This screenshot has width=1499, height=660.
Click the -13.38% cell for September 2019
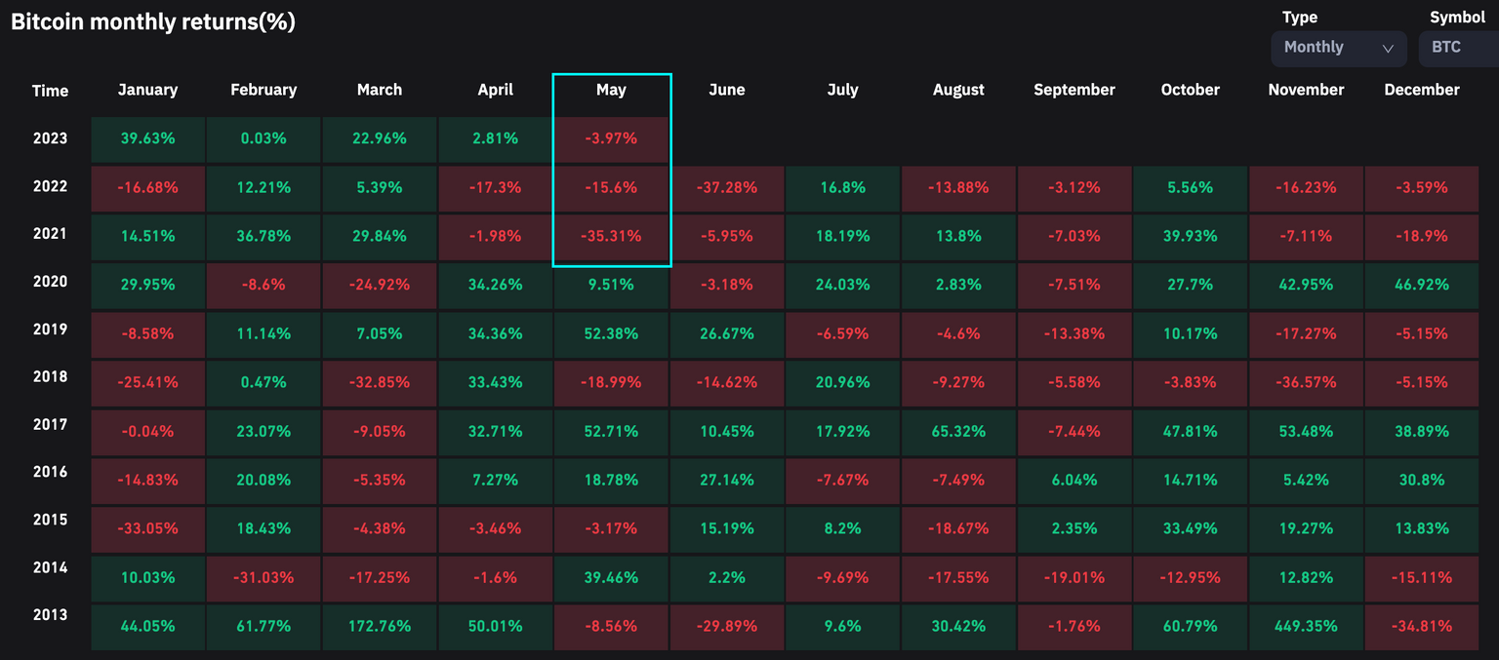(x=1074, y=334)
